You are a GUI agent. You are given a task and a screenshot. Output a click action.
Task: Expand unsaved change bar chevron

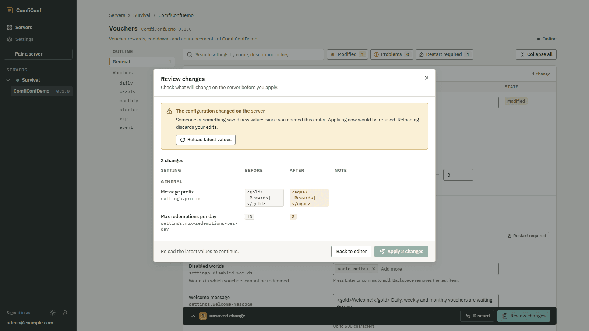(193, 316)
